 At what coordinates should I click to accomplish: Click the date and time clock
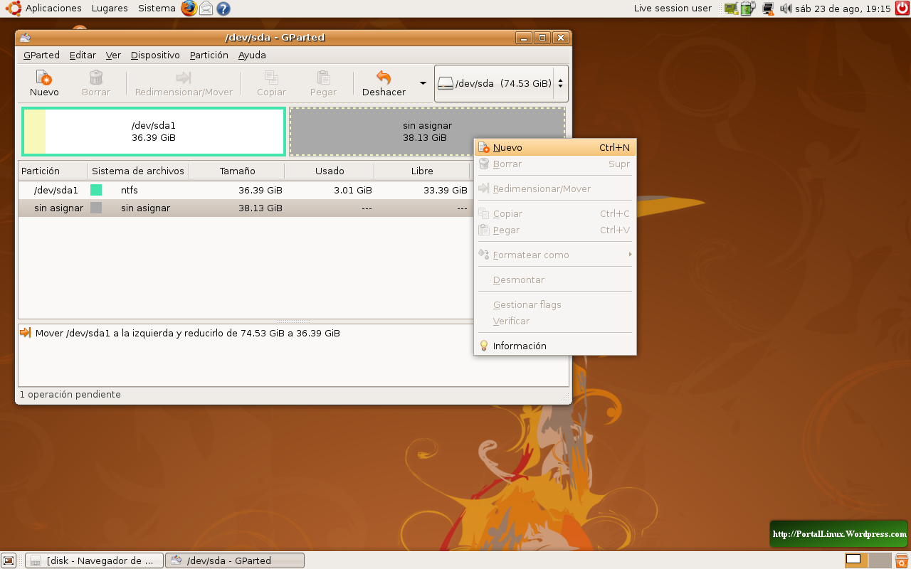pyautogui.click(x=843, y=9)
